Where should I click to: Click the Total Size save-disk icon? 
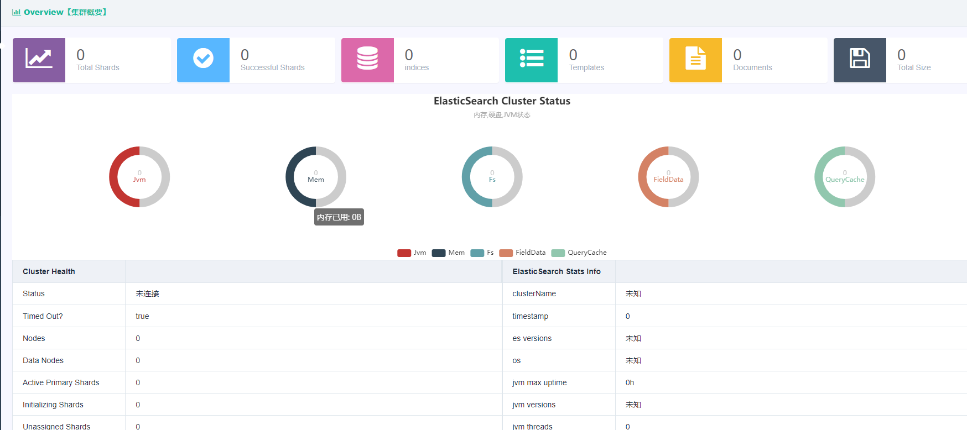tap(860, 58)
